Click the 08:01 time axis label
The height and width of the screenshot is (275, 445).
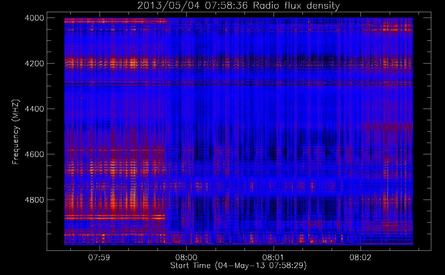point(273,258)
